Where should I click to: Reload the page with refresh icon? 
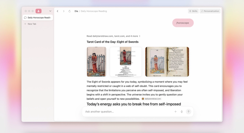point(70,11)
